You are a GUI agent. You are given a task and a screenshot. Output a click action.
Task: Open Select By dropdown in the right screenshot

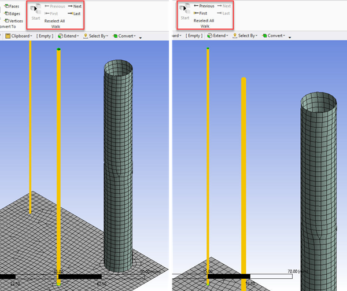point(245,35)
